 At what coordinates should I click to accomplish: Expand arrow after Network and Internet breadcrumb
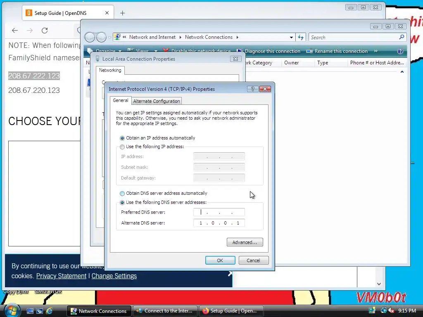pyautogui.click(x=180, y=37)
